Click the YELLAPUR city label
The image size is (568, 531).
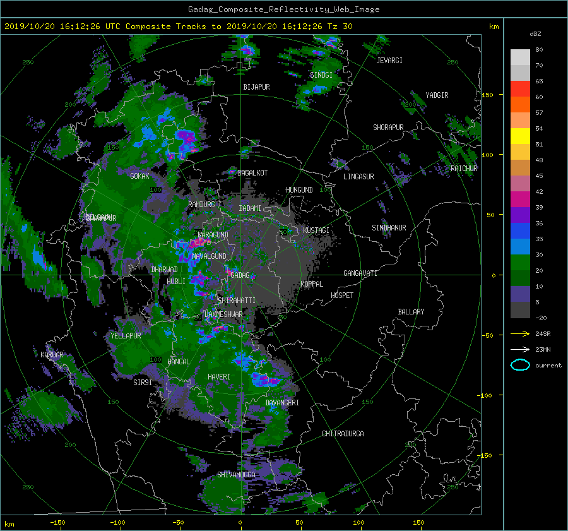pos(126,336)
